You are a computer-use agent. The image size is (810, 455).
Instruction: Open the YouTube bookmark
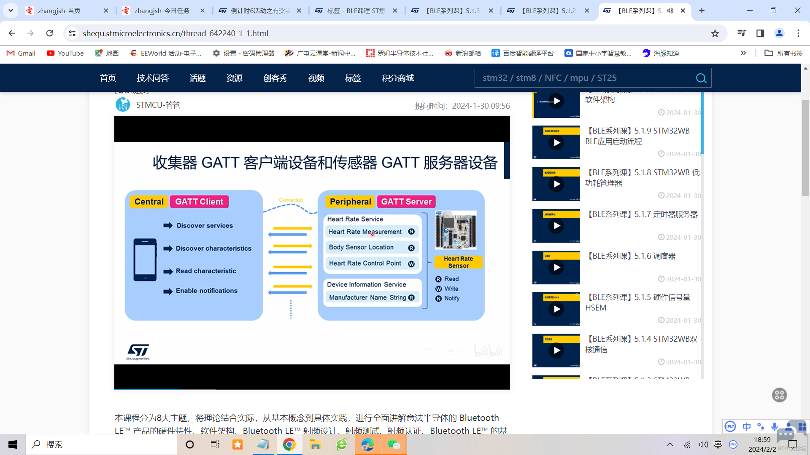click(x=65, y=53)
